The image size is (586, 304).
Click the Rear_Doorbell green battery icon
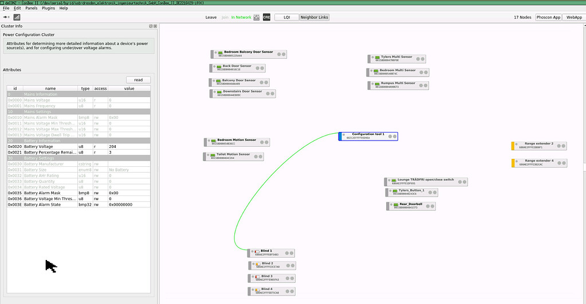[x=396, y=205]
